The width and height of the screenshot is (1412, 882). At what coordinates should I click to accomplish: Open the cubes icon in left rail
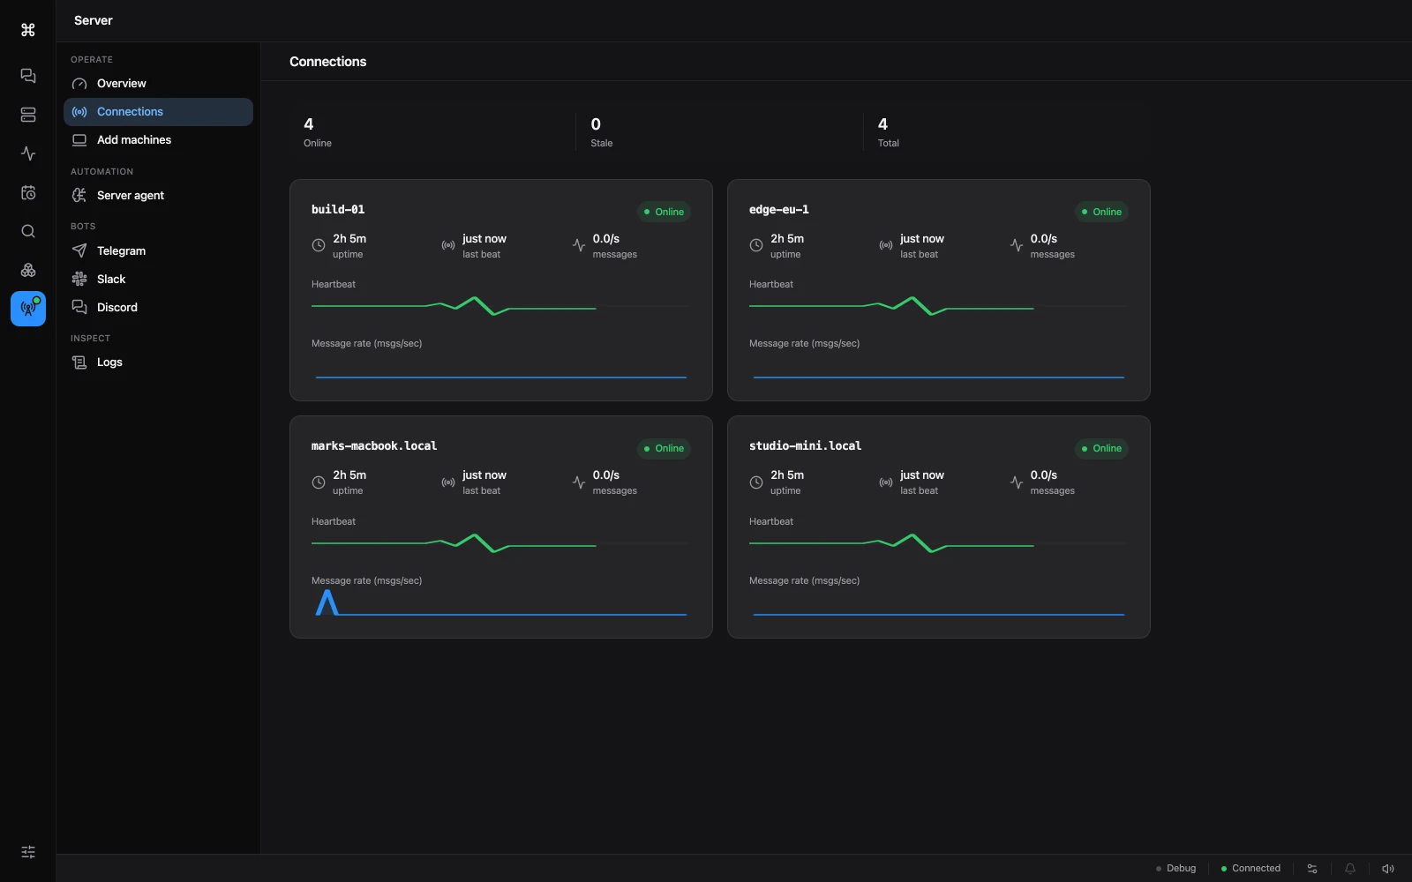click(28, 270)
